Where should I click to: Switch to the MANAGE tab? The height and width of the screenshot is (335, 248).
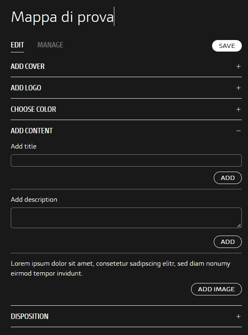pyautogui.click(x=50, y=45)
